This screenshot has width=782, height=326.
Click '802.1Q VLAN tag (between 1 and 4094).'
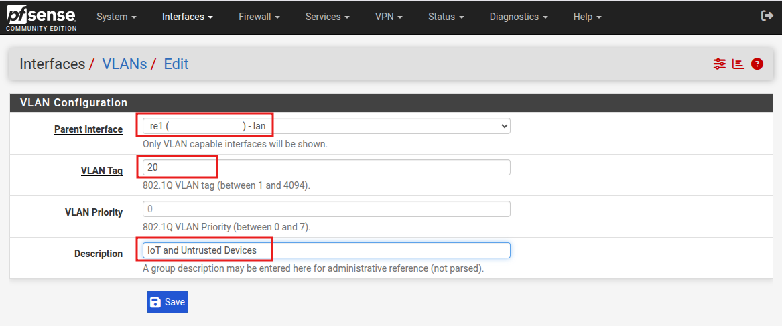226,185
